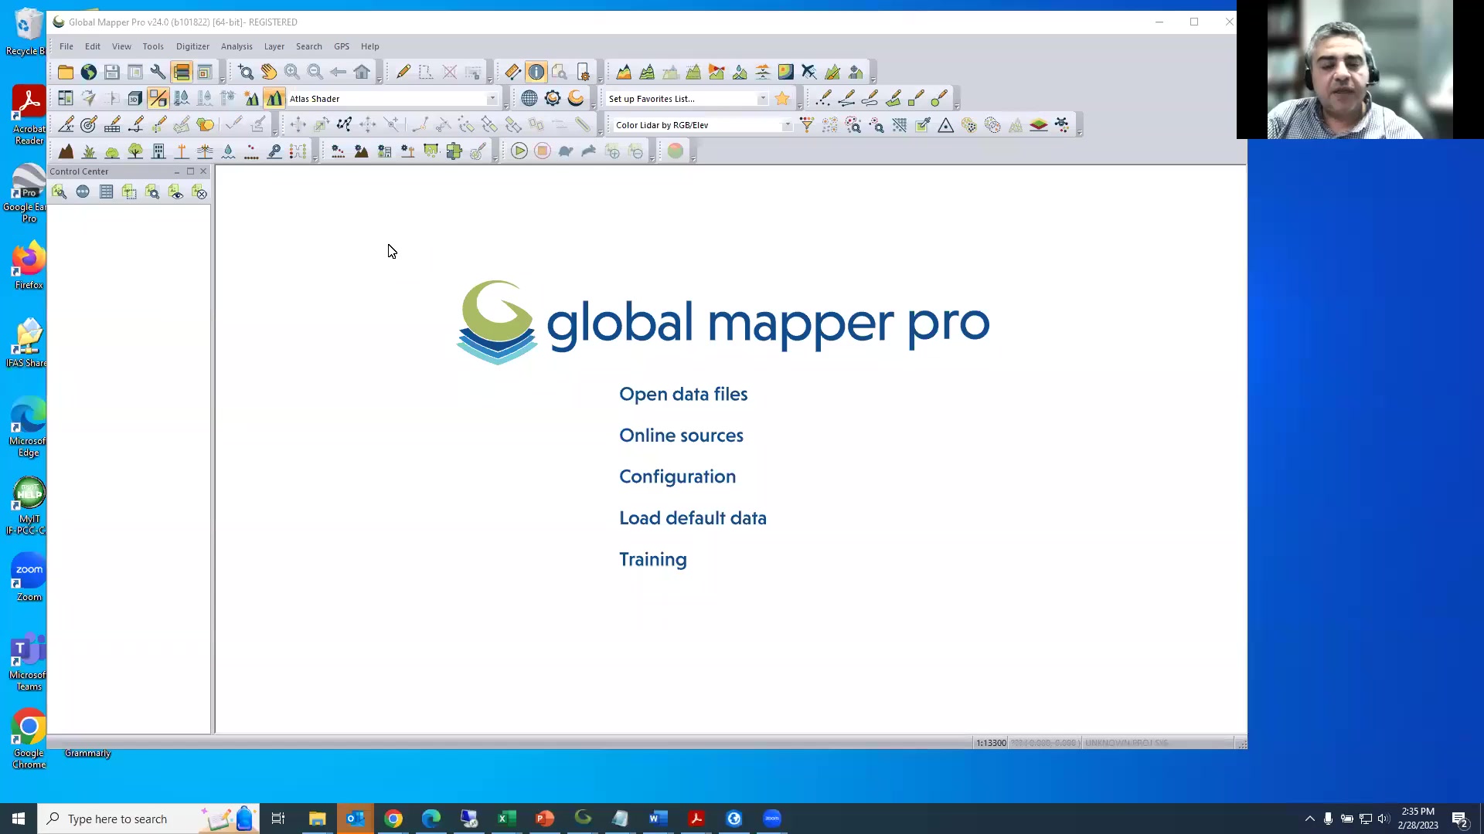This screenshot has width=1484, height=834.
Task: Open the Atlas Shader dropdown
Action: coord(492,98)
